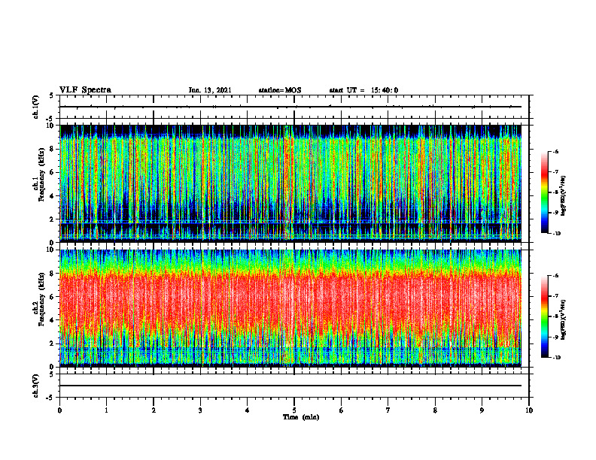Screen dimensions: 596x460
Task: Click the ch.1 colorbar '-6' scale value
Action: point(556,151)
